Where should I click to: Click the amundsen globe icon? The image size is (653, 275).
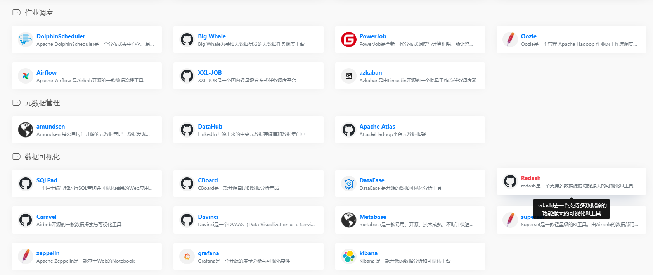26,130
